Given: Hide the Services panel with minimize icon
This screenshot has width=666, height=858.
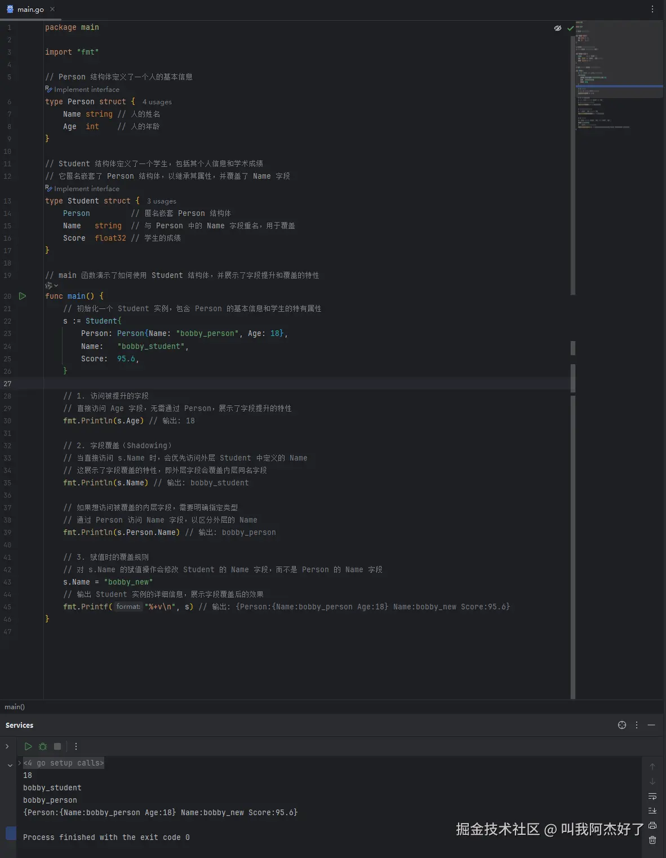Looking at the screenshot, I should pyautogui.click(x=651, y=725).
